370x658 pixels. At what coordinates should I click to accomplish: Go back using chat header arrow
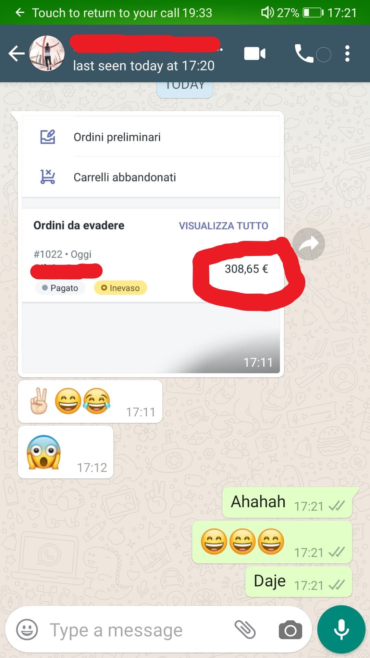coord(16,53)
